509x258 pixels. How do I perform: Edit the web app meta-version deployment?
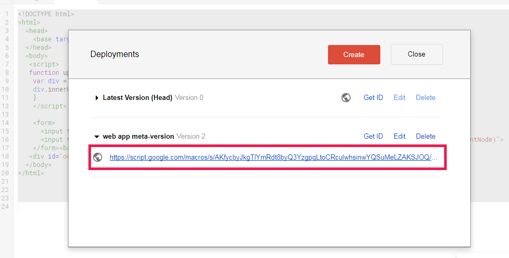click(400, 136)
